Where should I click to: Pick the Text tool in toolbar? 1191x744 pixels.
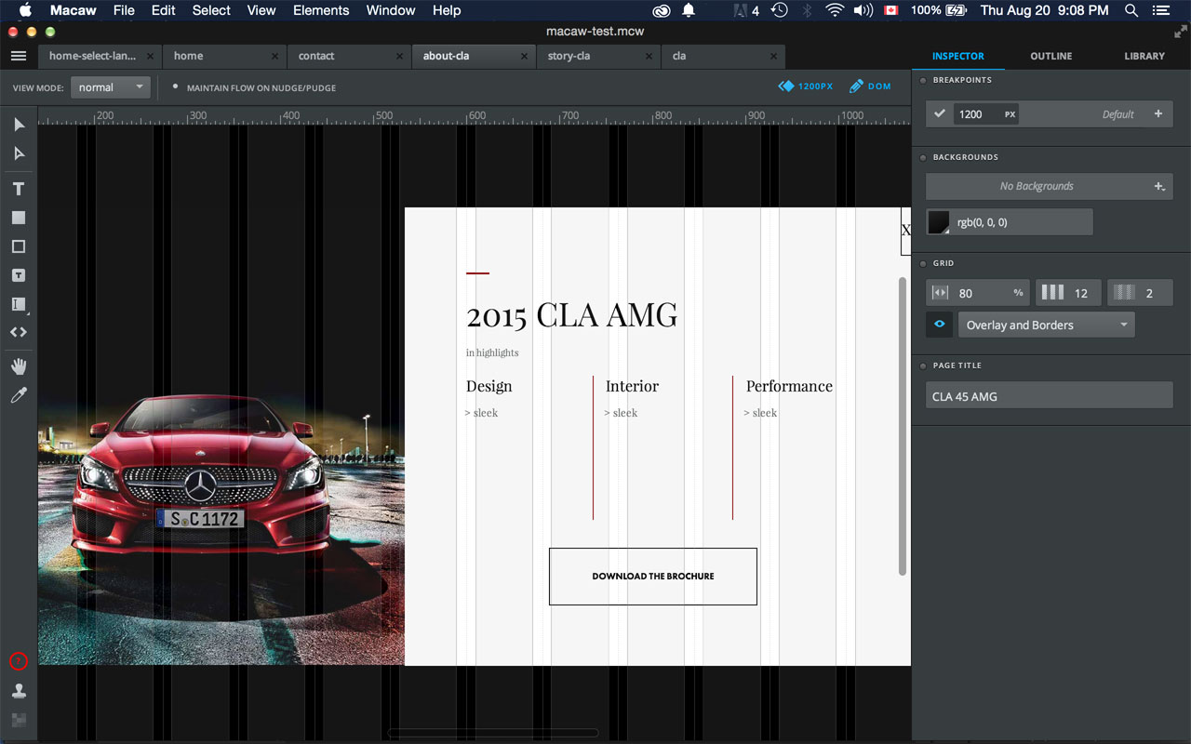19,189
